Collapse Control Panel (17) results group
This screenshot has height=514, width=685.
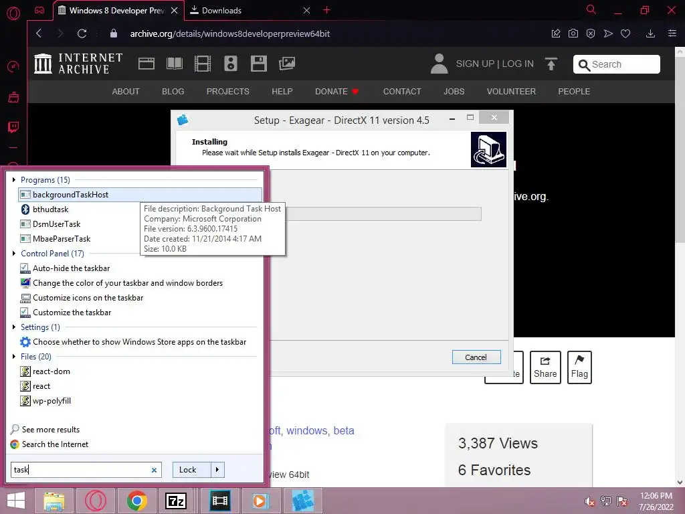click(x=14, y=254)
